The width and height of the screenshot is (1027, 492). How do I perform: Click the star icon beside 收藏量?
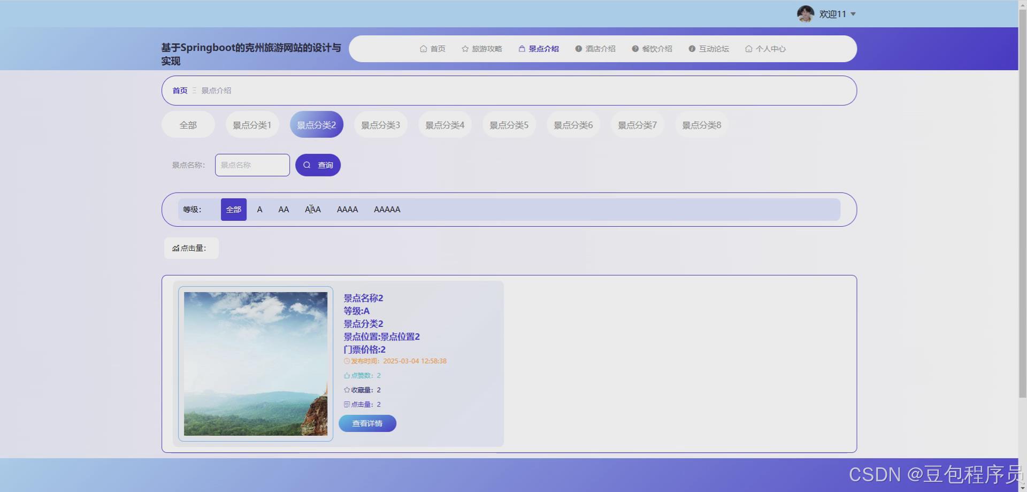pos(347,390)
